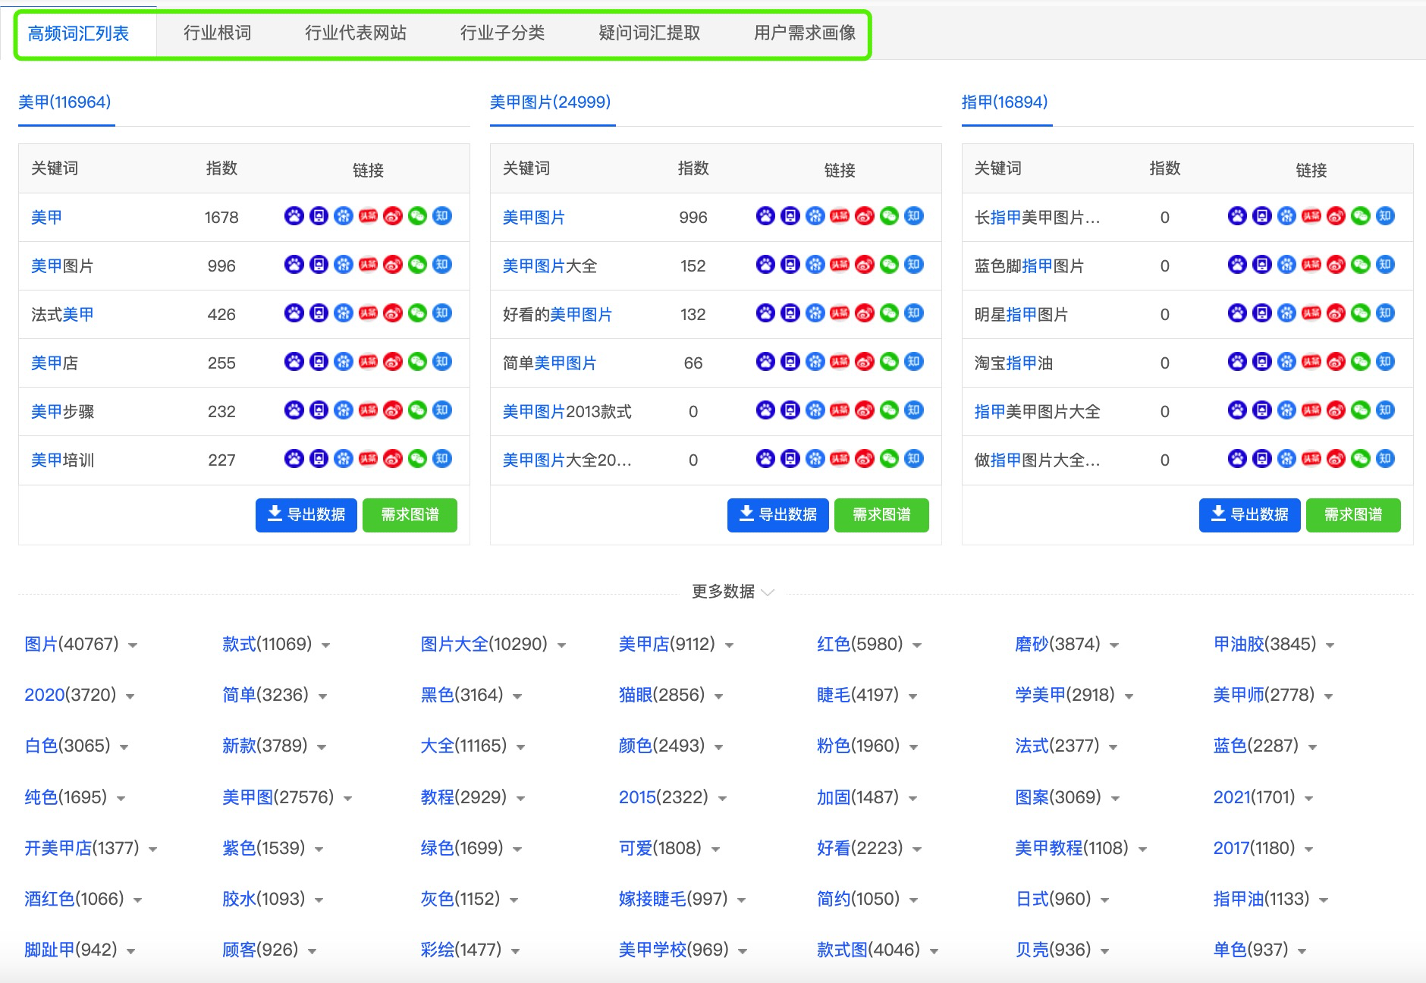Open Zhihu icon in 好看的美甲图片 row
This screenshot has height=983, width=1426.
pyautogui.click(x=914, y=313)
